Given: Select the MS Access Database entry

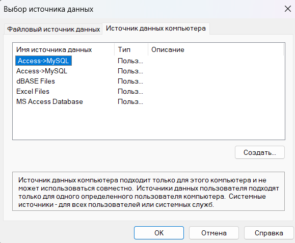Looking at the screenshot, I should pyautogui.click(x=49, y=101).
